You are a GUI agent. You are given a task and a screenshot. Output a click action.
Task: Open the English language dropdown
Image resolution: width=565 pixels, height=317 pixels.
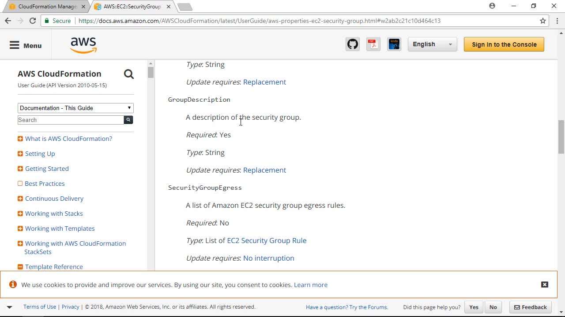click(x=432, y=44)
